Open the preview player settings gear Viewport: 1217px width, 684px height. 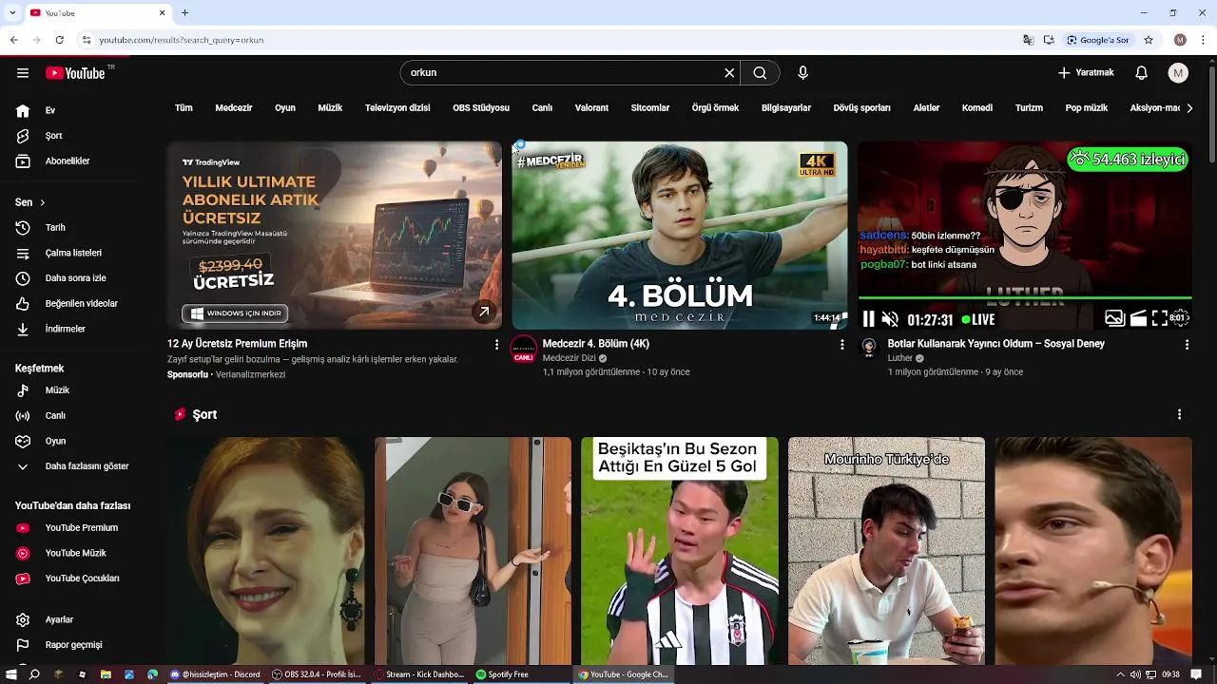coord(1180,319)
